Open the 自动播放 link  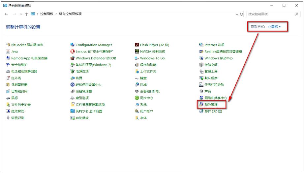pyautogui.click(x=82, y=118)
